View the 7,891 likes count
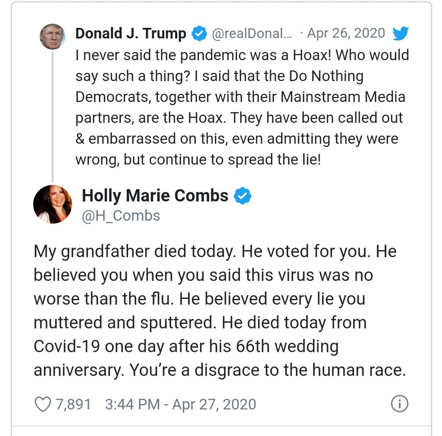The height and width of the screenshot is (436, 442). pyautogui.click(x=73, y=404)
